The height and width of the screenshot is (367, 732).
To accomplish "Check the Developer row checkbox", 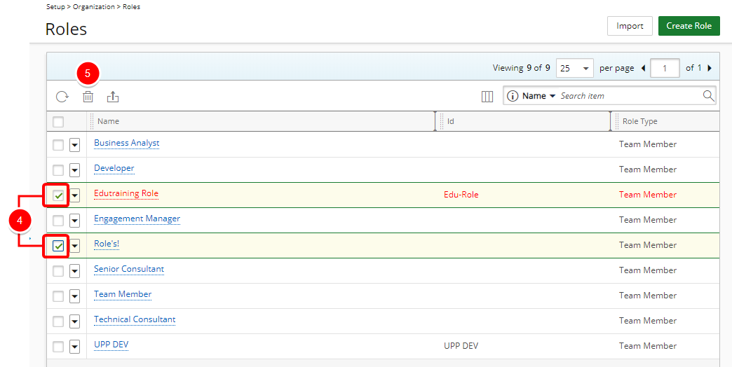I will tap(58, 170).
